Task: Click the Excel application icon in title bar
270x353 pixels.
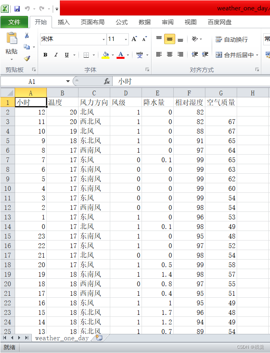Action: tap(5, 9)
